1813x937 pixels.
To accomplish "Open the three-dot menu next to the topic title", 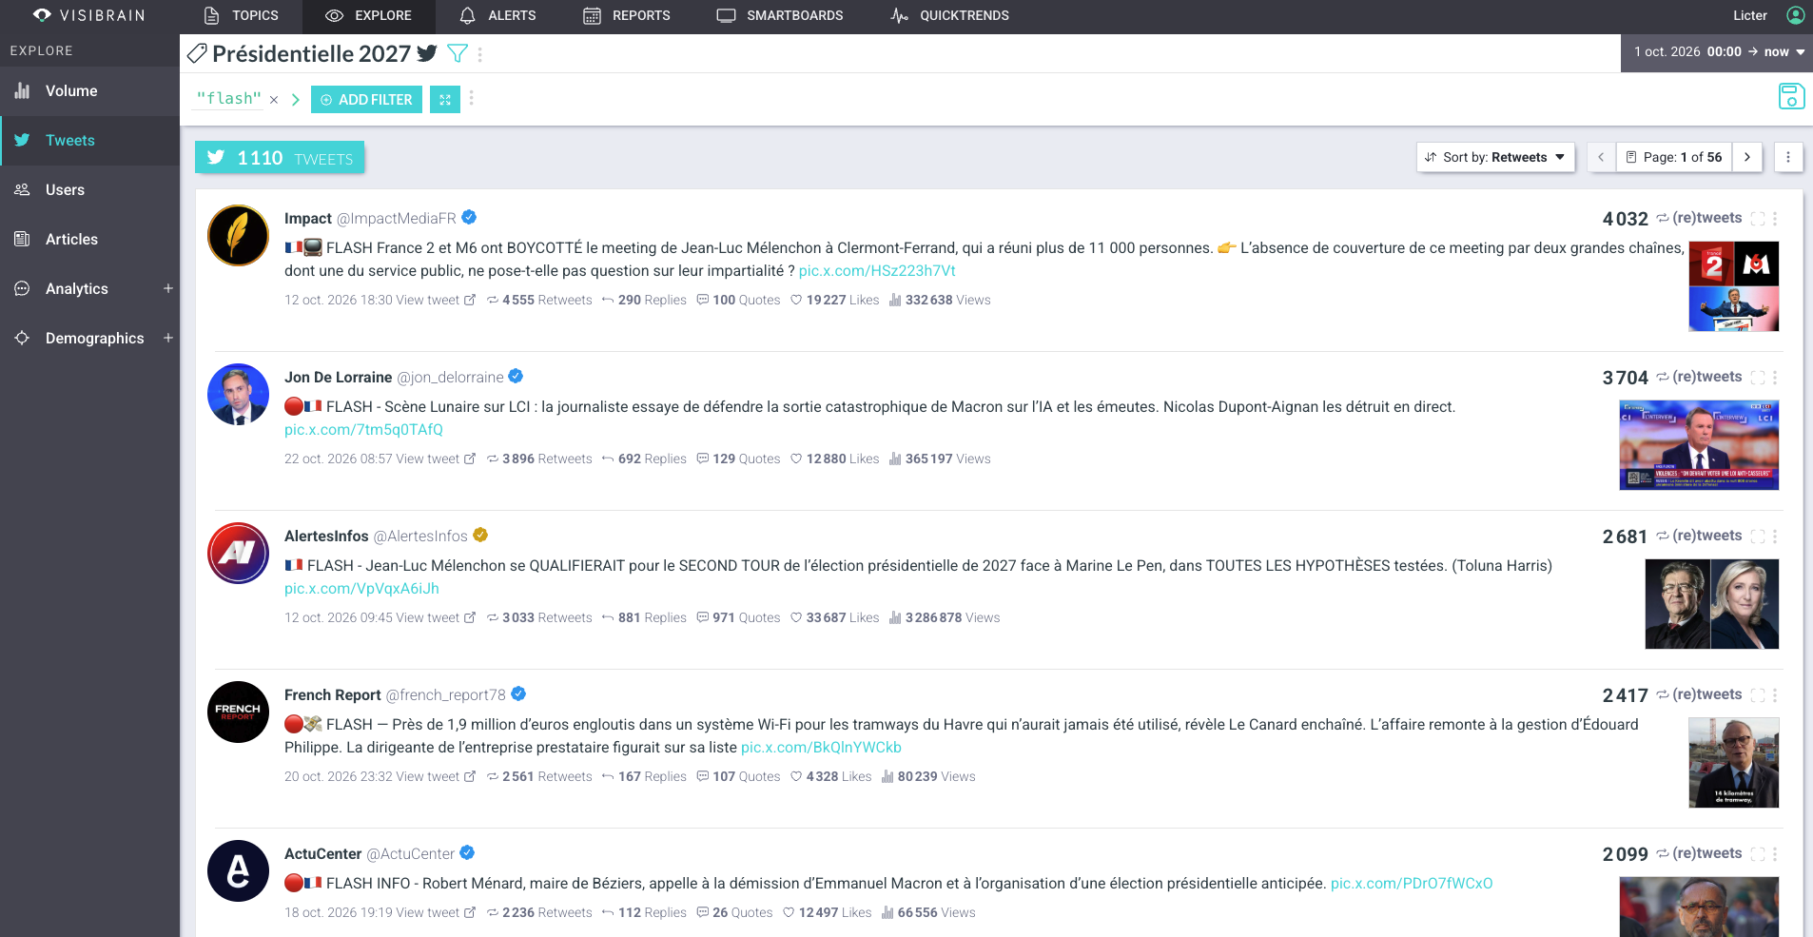I will coord(480,54).
